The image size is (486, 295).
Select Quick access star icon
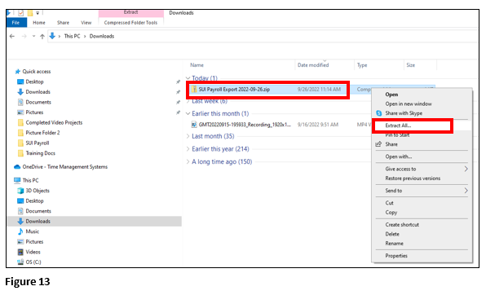pyautogui.click(x=18, y=72)
